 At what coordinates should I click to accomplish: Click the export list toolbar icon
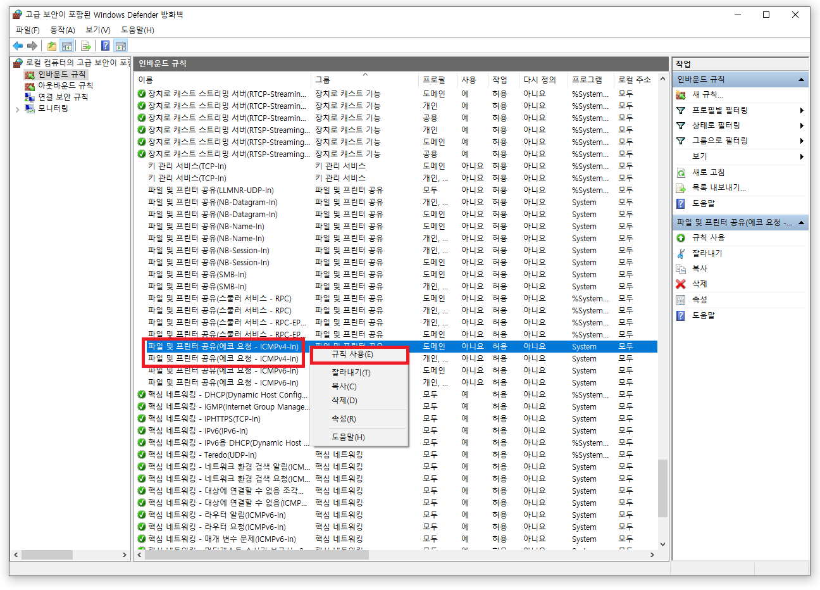(x=86, y=46)
